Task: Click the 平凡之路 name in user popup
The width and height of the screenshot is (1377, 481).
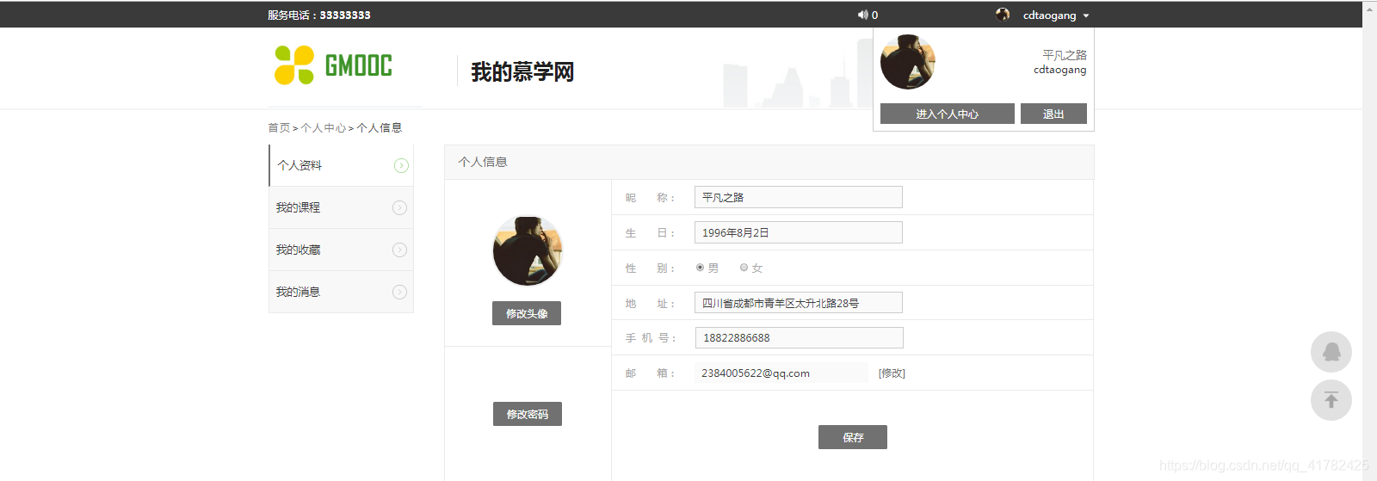Action: point(1065,55)
